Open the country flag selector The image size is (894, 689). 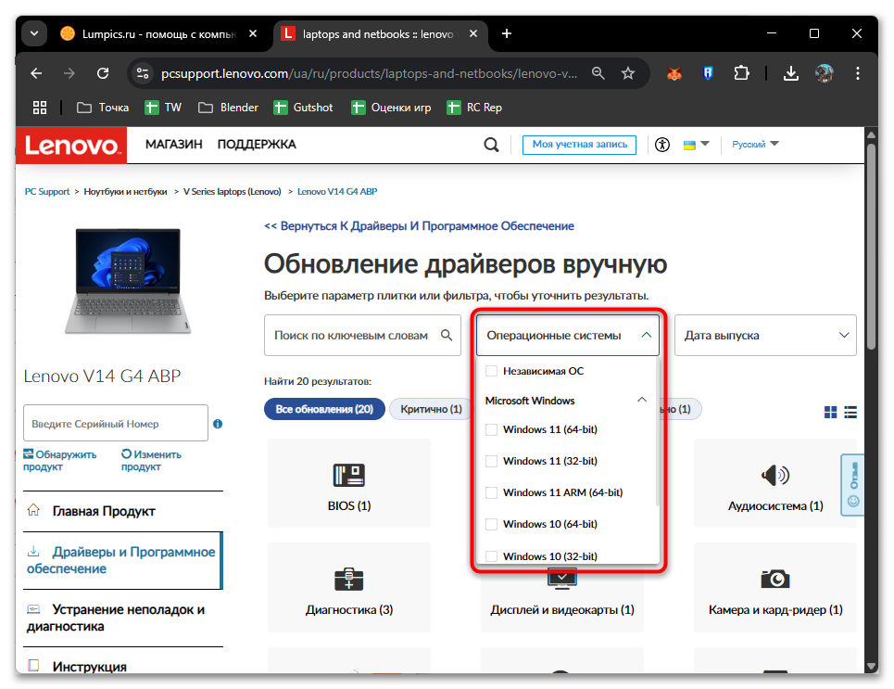click(x=696, y=145)
